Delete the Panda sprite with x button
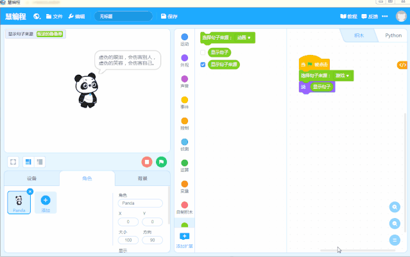Screen dimensions: 410x257 click(30, 192)
